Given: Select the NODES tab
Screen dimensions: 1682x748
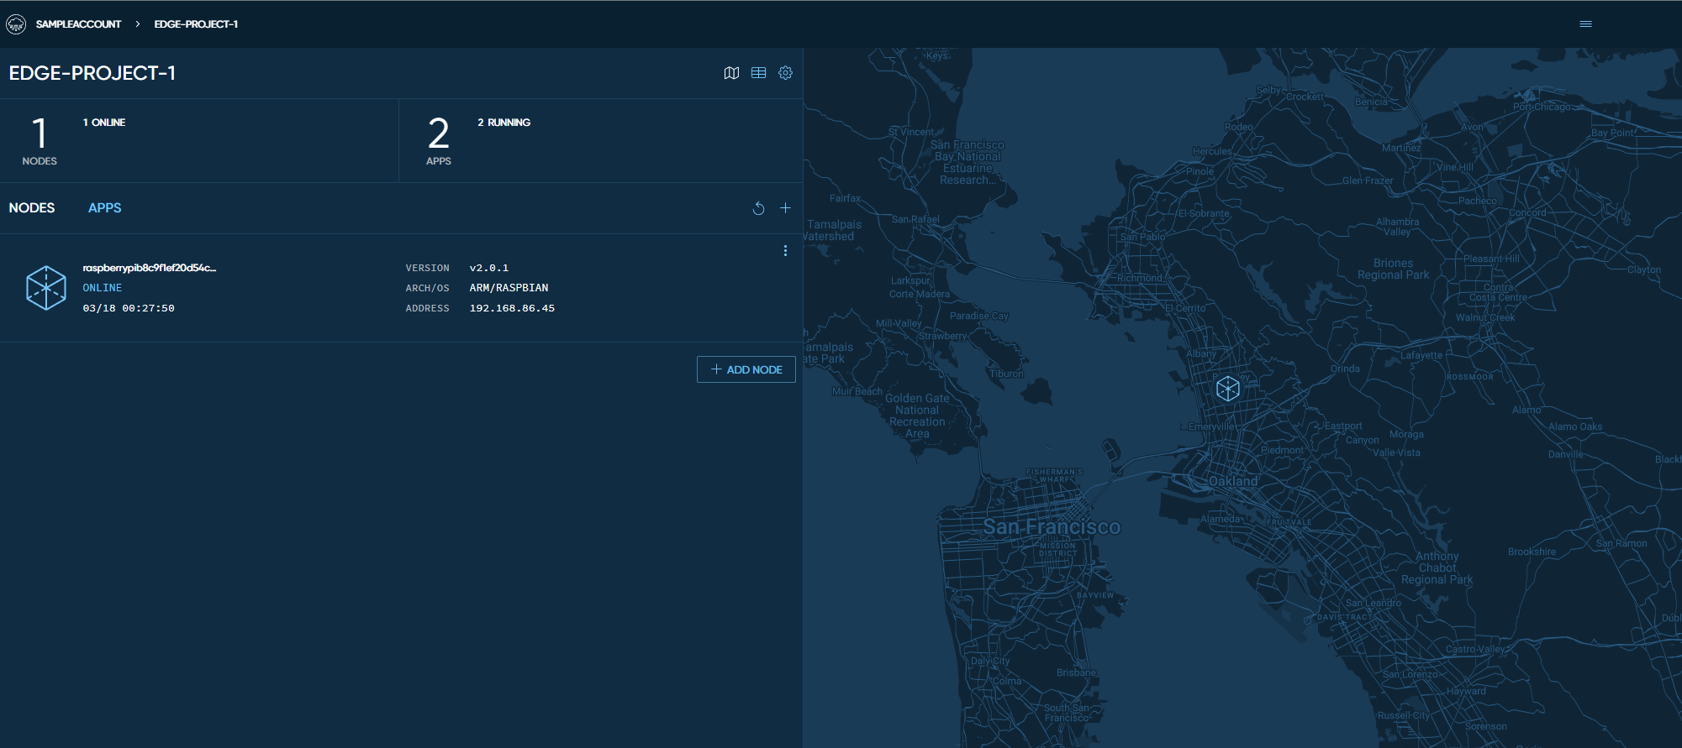Looking at the screenshot, I should 32,207.
